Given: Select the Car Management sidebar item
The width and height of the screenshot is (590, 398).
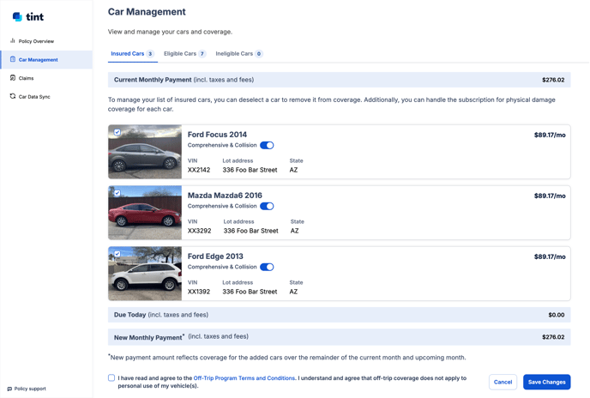Looking at the screenshot, I should [x=46, y=59].
